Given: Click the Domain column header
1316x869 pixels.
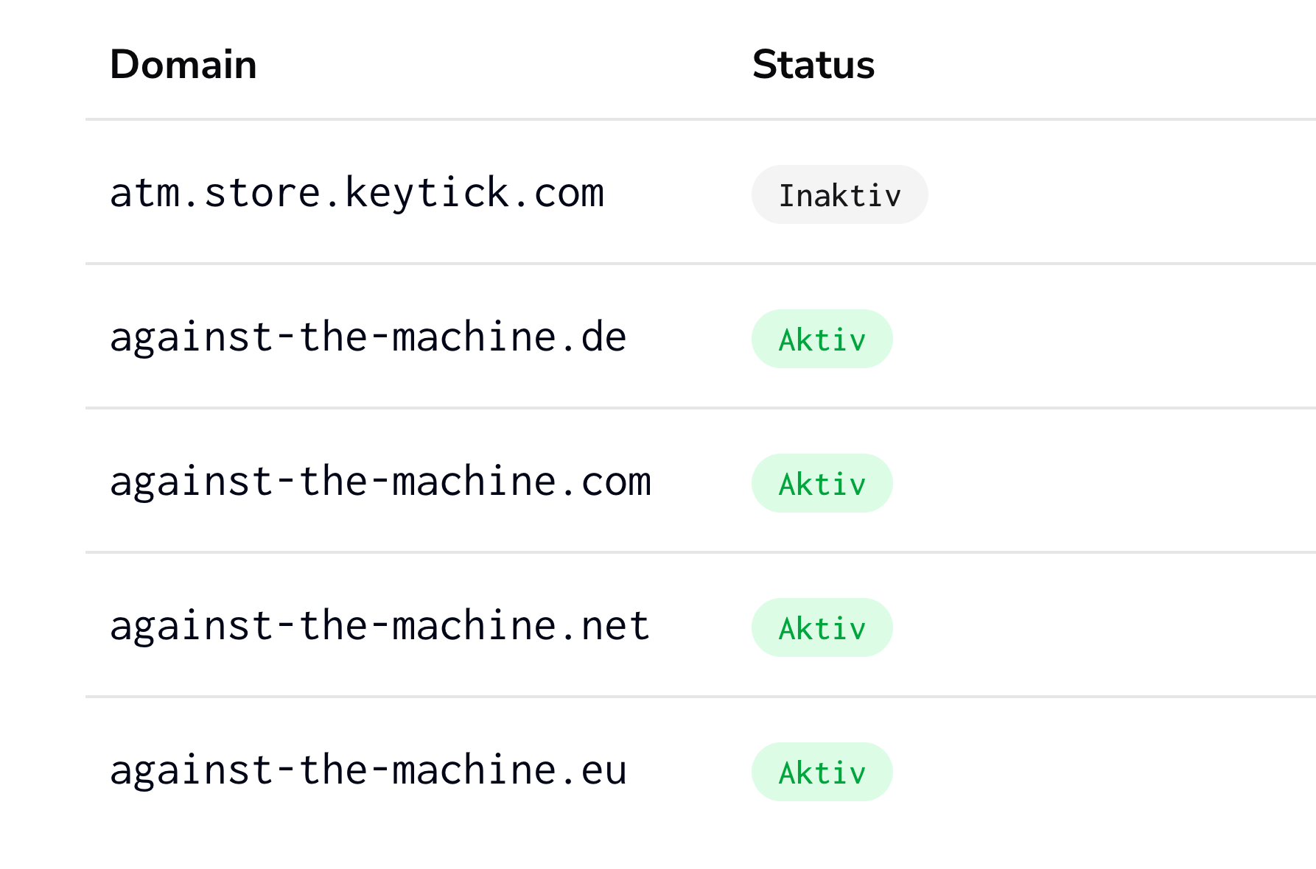Looking at the screenshot, I should (183, 65).
